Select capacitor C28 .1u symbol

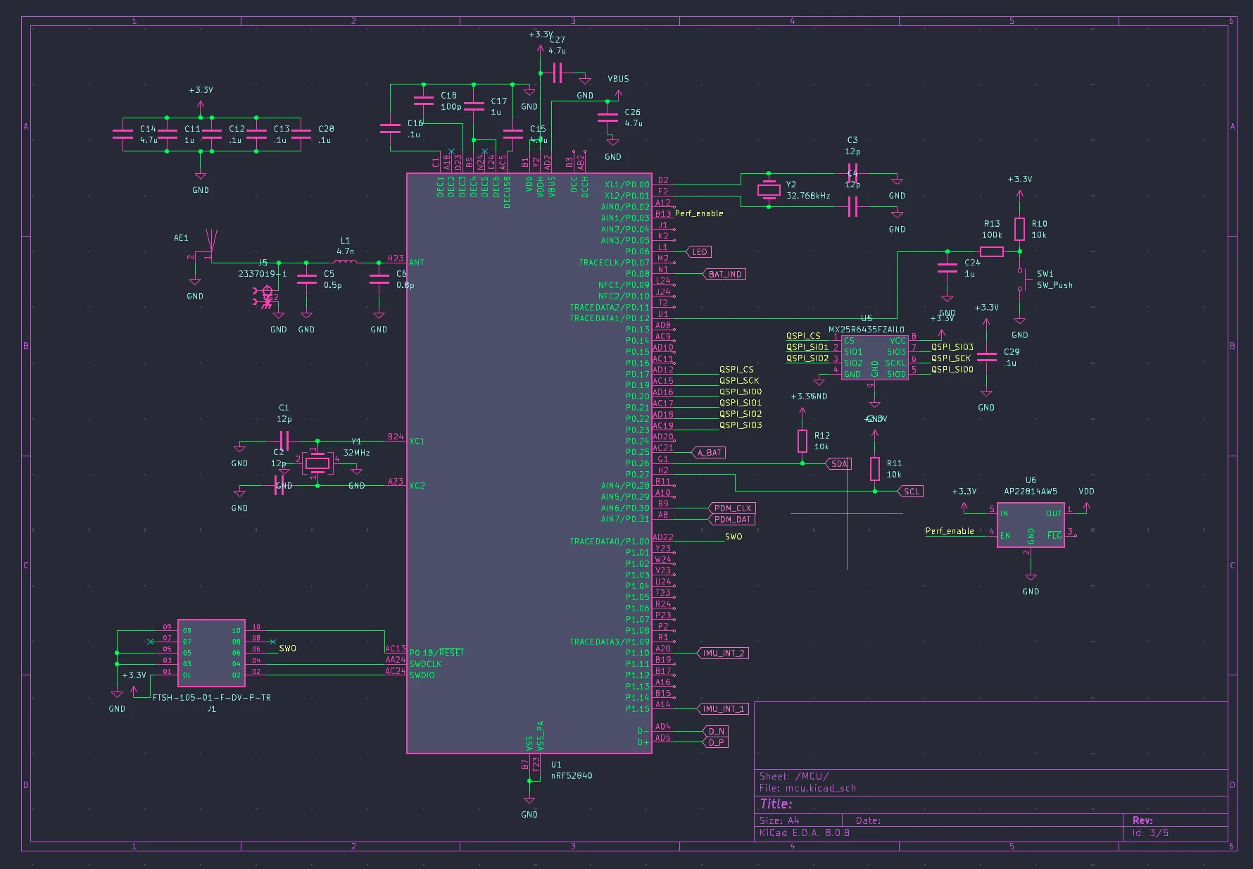pyautogui.click(x=301, y=134)
